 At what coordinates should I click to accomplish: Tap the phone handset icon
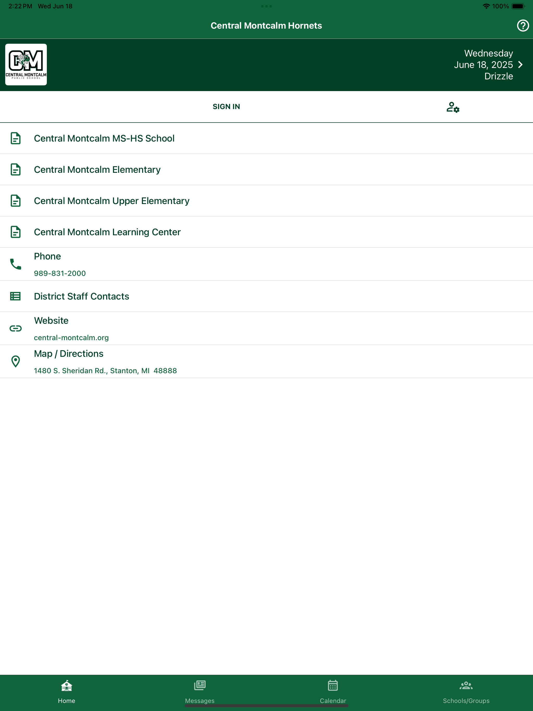pyautogui.click(x=15, y=264)
